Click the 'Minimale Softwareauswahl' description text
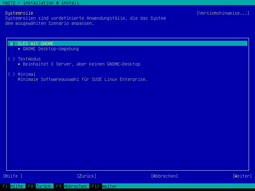 point(83,79)
